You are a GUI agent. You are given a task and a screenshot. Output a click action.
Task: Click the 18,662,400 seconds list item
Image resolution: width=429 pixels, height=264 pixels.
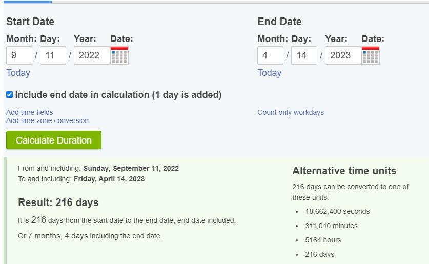click(x=337, y=211)
